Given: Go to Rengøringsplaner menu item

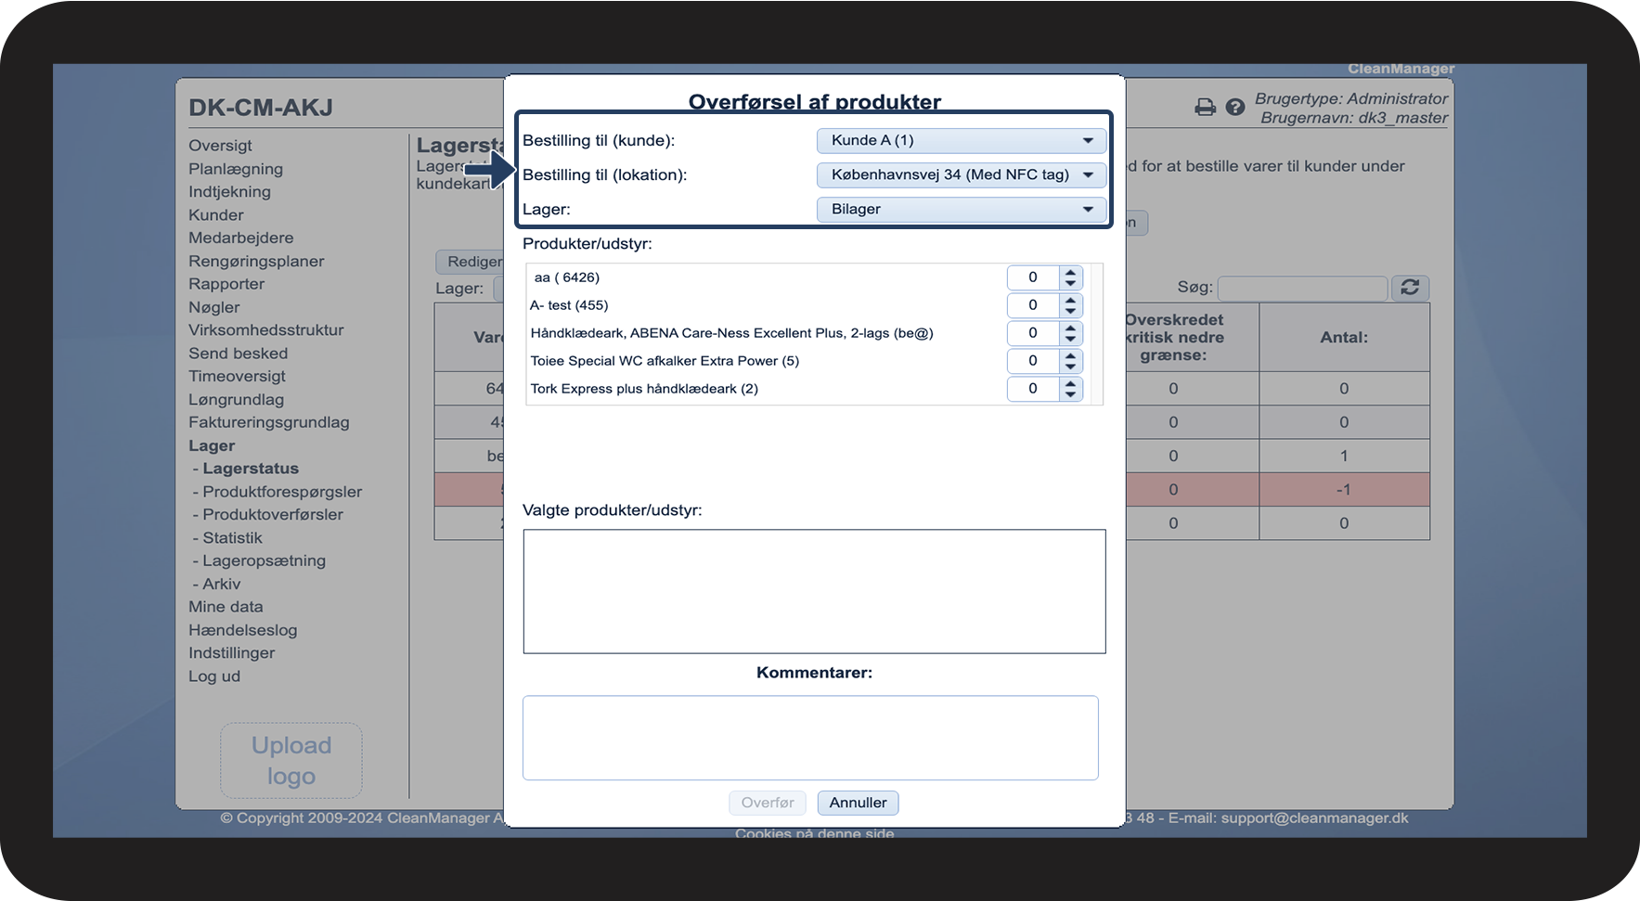Looking at the screenshot, I should coord(256,261).
